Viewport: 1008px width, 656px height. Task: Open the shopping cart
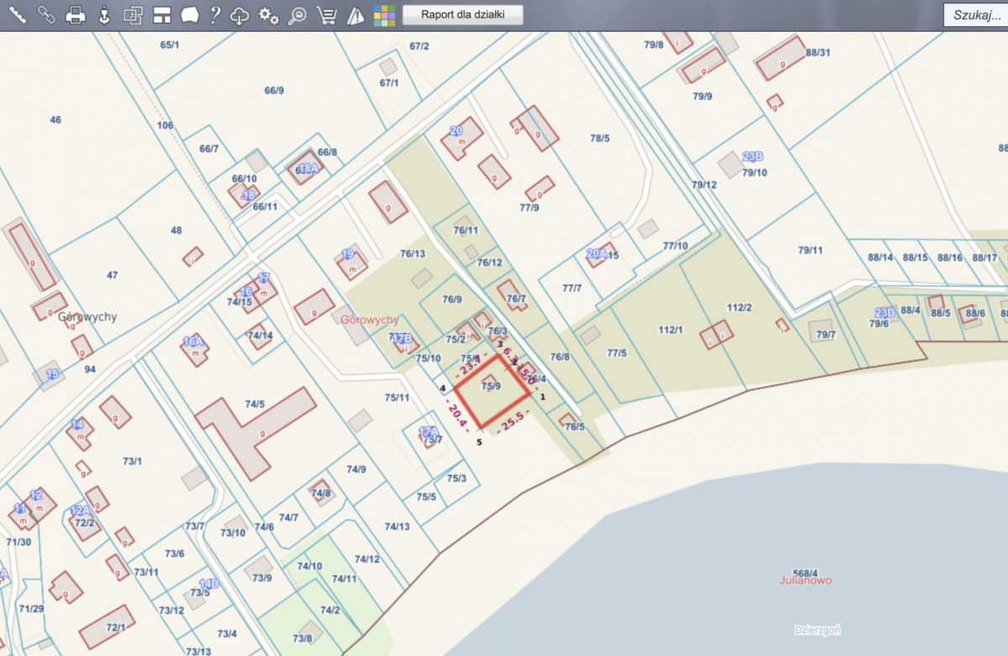327,14
